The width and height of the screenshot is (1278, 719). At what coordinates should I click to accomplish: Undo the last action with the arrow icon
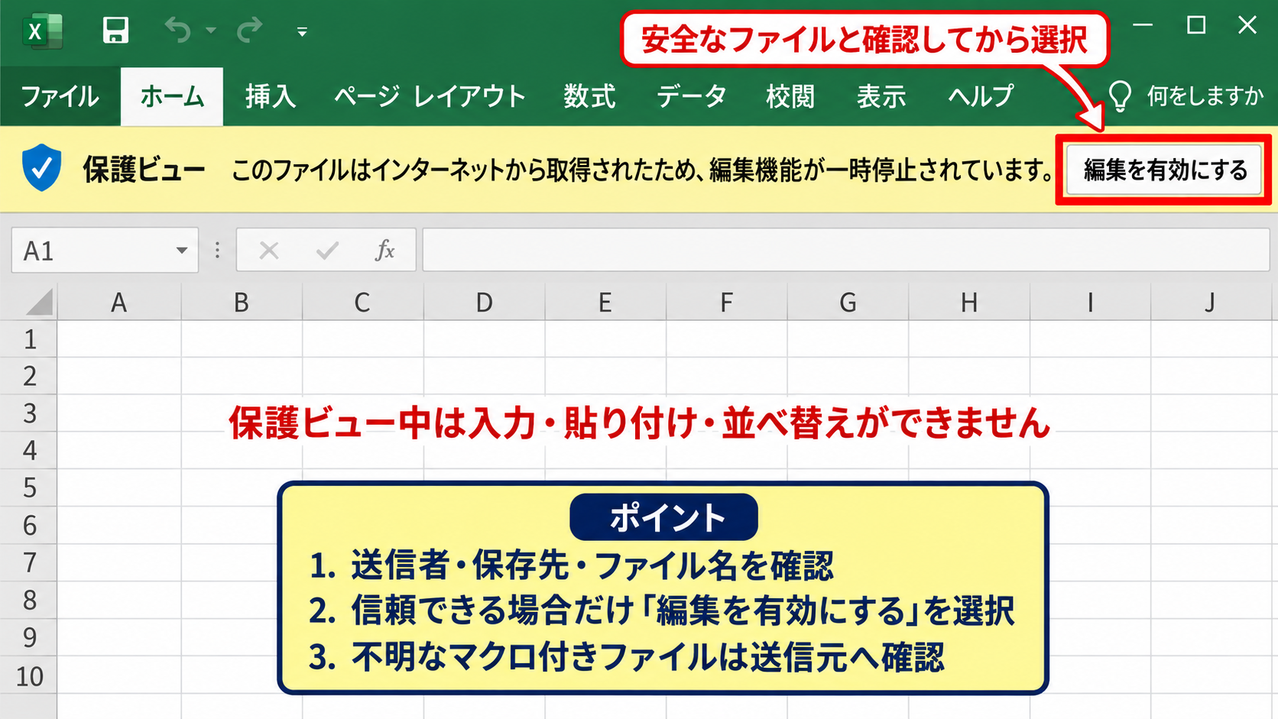178,31
